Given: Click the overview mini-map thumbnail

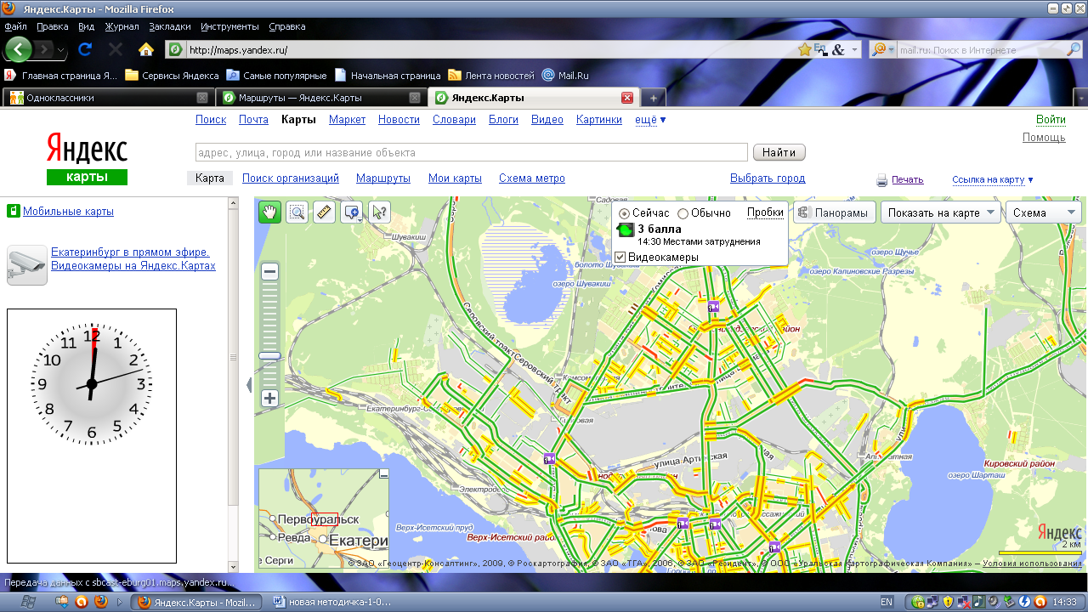Looking at the screenshot, I should pyautogui.click(x=323, y=518).
